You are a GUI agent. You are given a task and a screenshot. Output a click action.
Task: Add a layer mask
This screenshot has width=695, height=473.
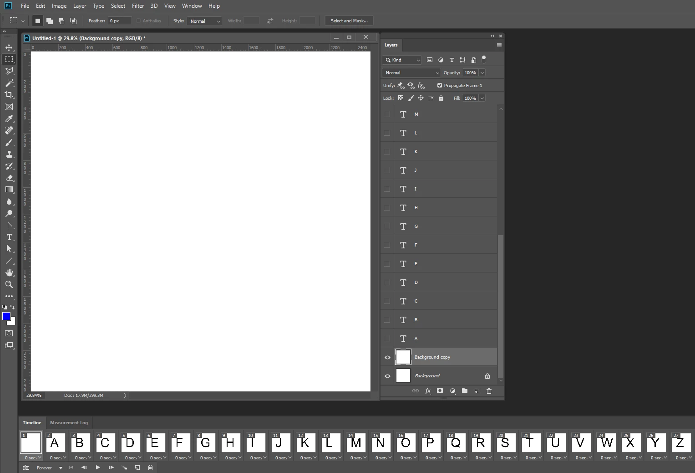(x=440, y=391)
